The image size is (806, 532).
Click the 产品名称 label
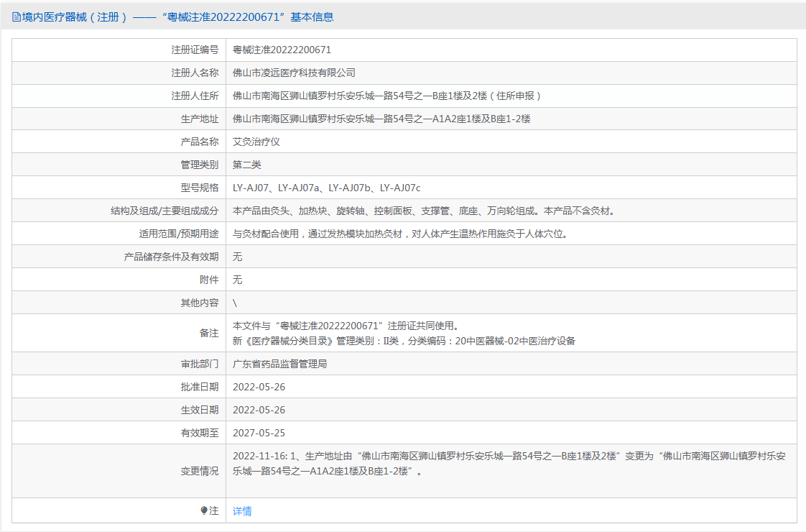point(200,142)
